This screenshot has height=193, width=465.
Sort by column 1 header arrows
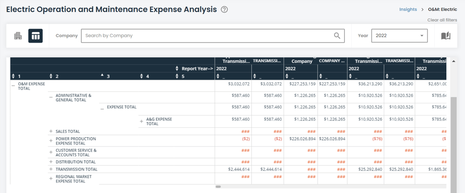click(x=13, y=76)
